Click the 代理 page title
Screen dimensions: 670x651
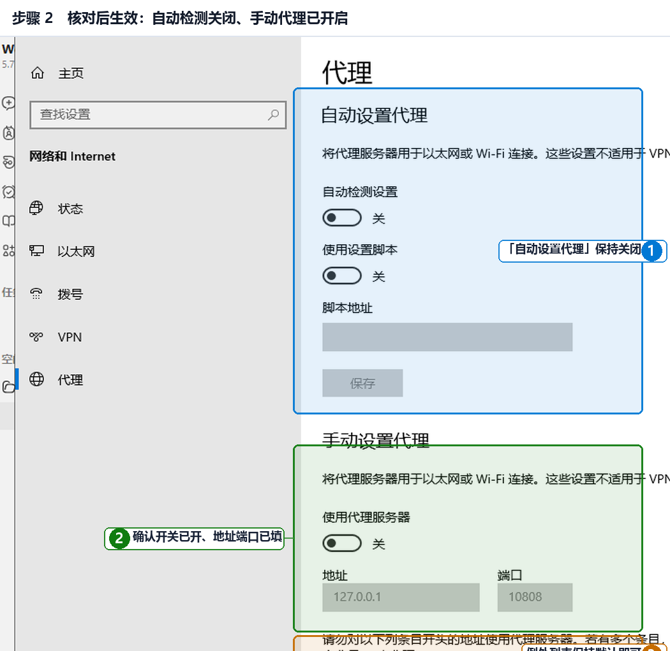tap(347, 73)
